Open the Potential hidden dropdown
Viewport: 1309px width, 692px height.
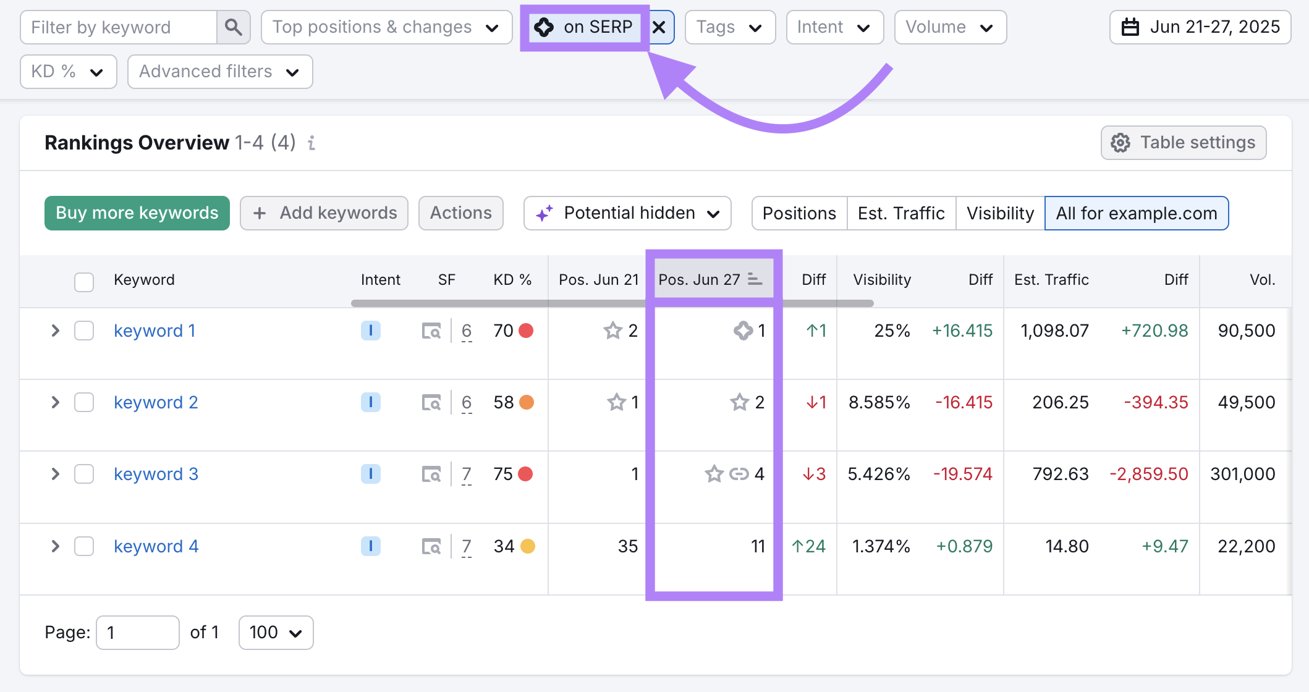click(x=627, y=213)
